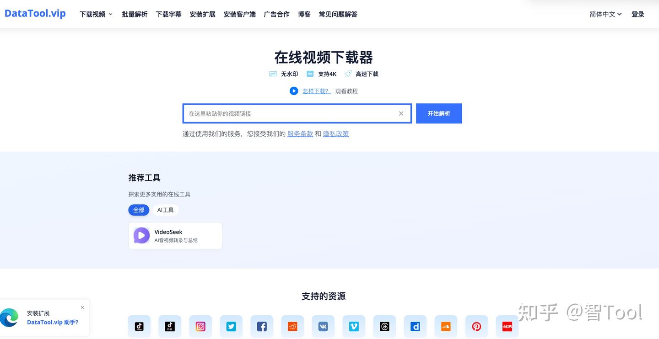Open the 博客 nav item

(x=304, y=14)
